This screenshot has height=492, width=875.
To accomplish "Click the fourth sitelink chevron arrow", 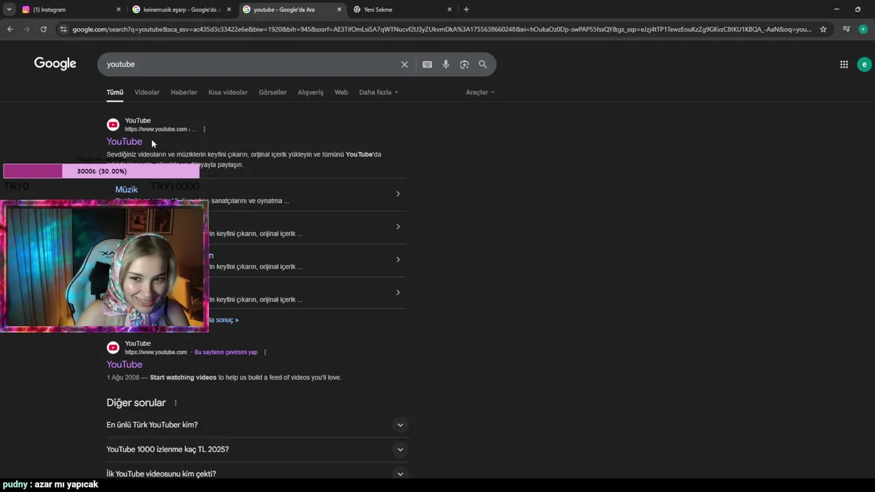I will coord(398,292).
